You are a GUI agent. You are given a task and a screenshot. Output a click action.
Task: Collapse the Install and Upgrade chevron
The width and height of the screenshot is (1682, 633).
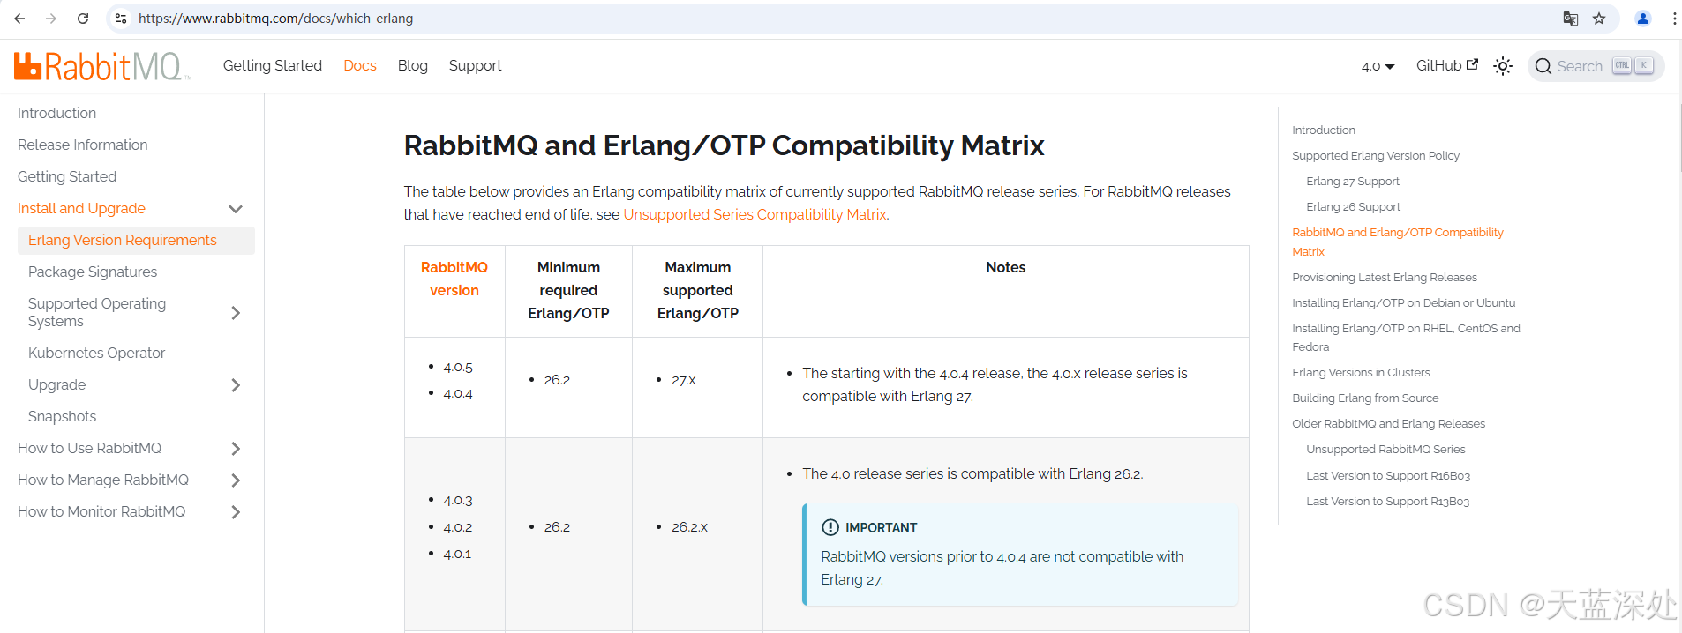pyautogui.click(x=236, y=209)
